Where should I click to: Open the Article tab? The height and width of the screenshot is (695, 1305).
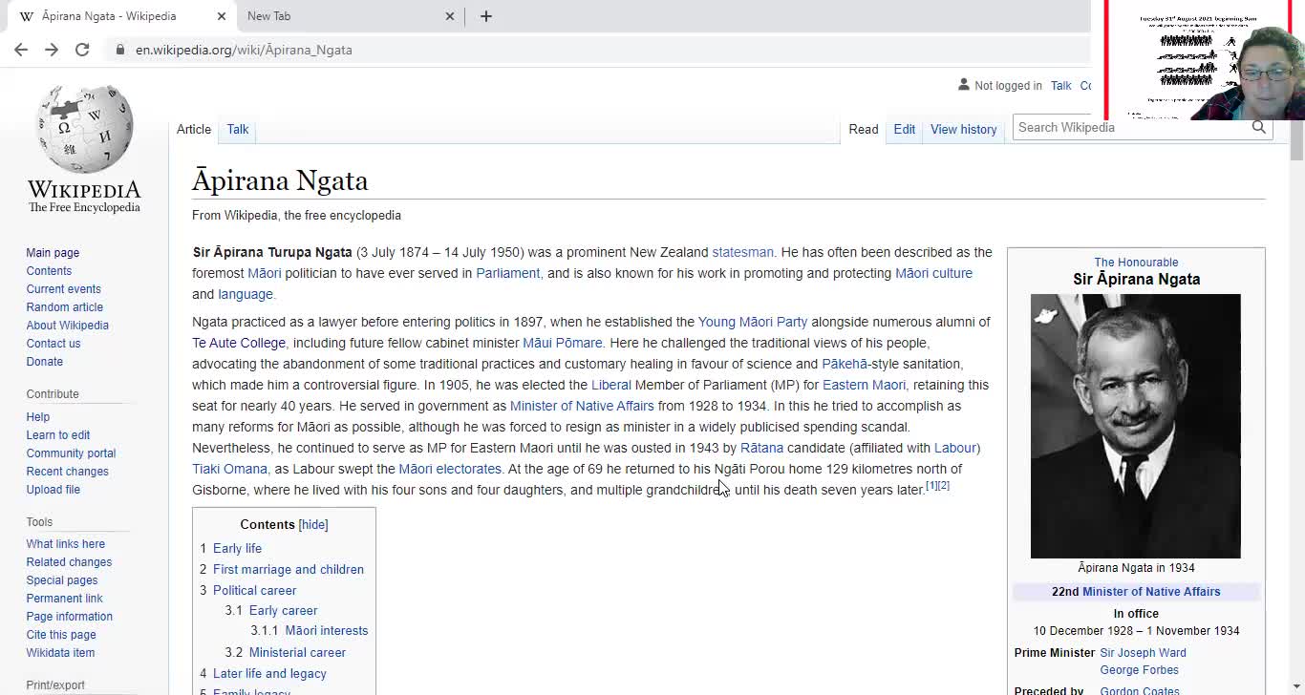[x=194, y=129]
